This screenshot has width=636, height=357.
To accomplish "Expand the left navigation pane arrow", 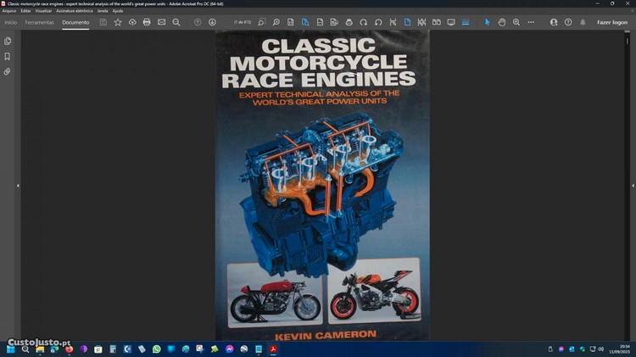I will pos(18,185).
